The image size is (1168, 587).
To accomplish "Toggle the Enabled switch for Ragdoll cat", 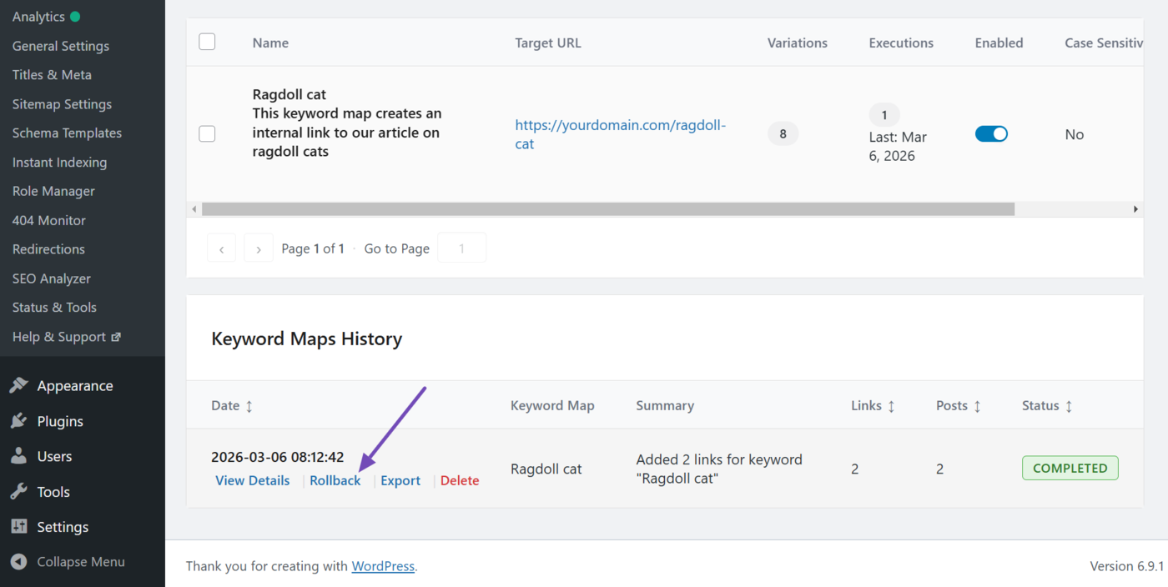I will (991, 133).
